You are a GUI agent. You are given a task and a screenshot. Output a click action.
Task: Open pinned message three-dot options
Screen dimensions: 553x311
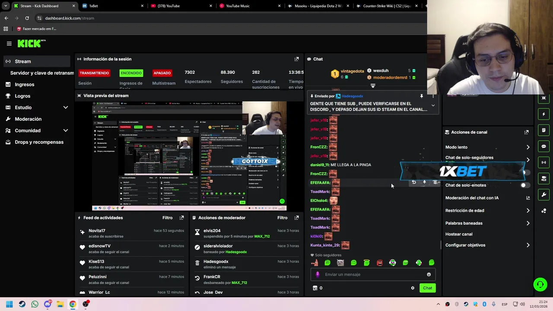(x=433, y=96)
